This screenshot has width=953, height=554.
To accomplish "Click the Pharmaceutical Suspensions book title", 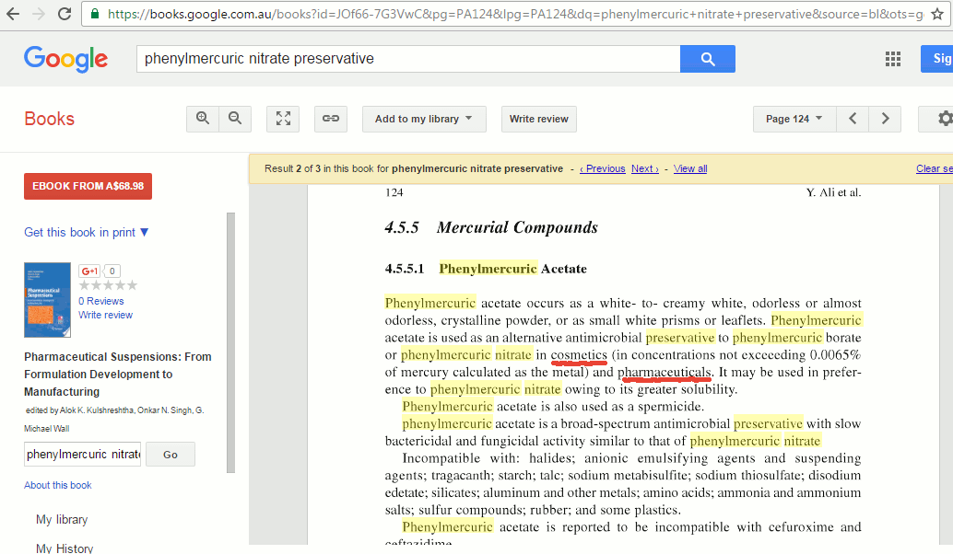I will (118, 375).
